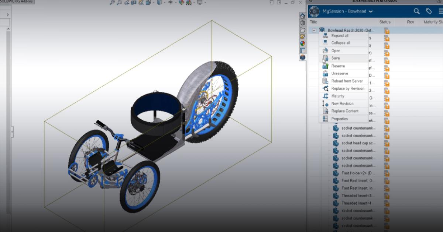Click the 3DEXPERIENCE compass icon

314,11
